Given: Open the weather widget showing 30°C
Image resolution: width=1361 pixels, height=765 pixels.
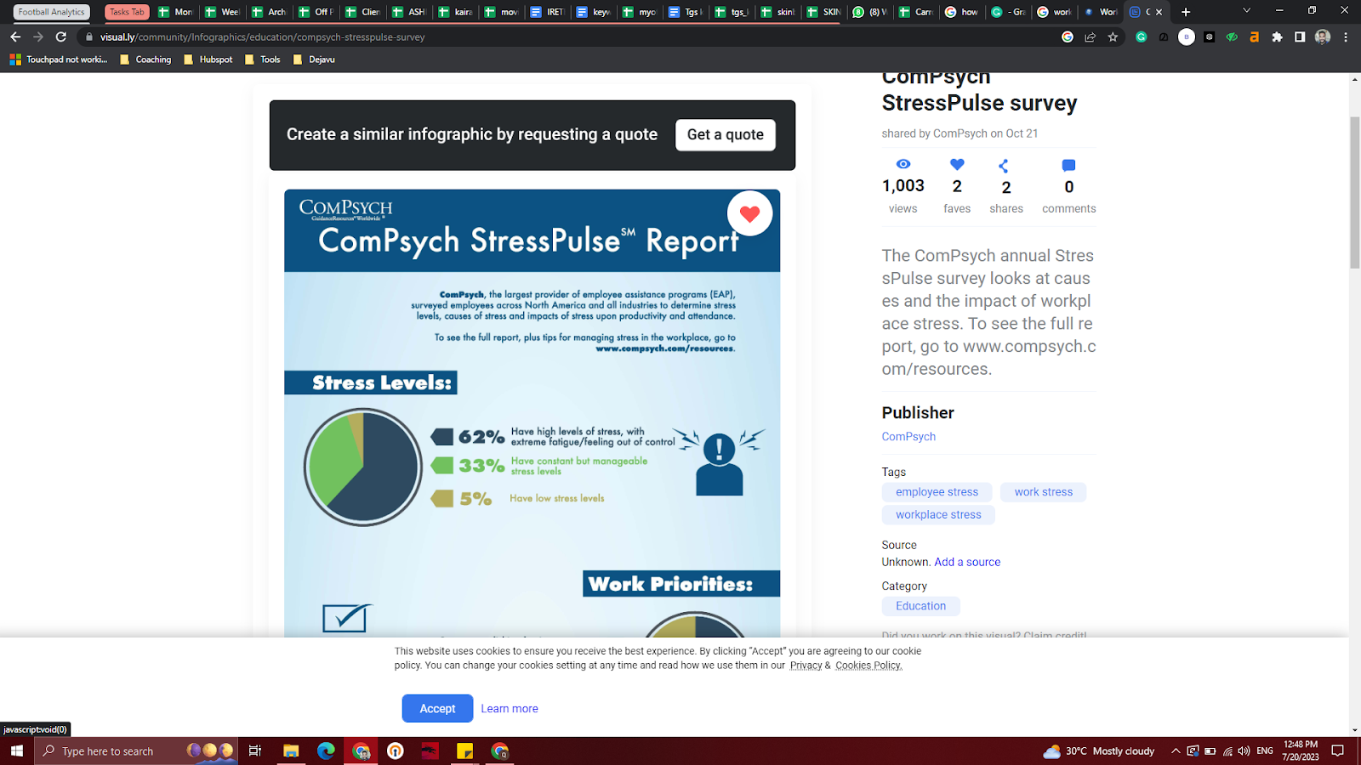Looking at the screenshot, I should [x=1099, y=751].
